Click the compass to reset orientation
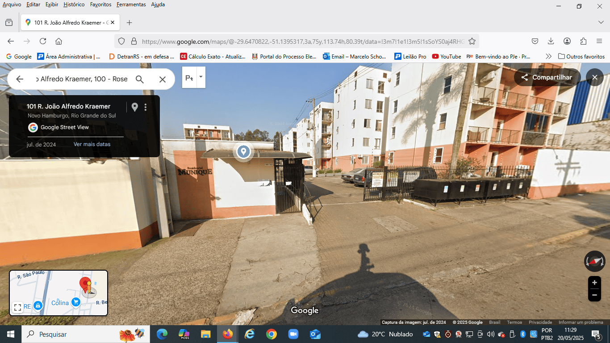Screen dimensions: 610x343 click(x=594, y=261)
